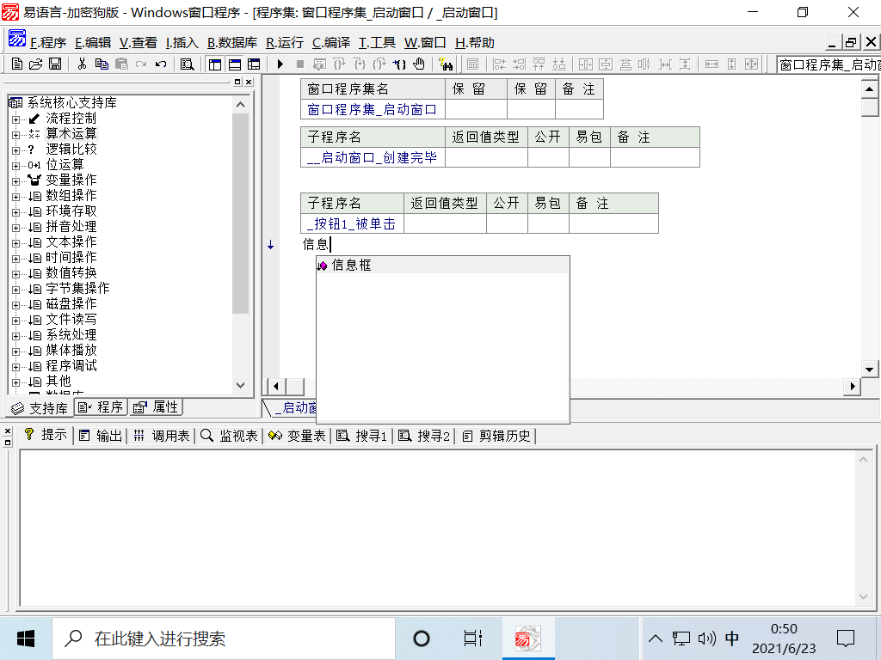This screenshot has width=881, height=660.
Task: Expand the 文本操作 tree node
Action: click(x=15, y=243)
